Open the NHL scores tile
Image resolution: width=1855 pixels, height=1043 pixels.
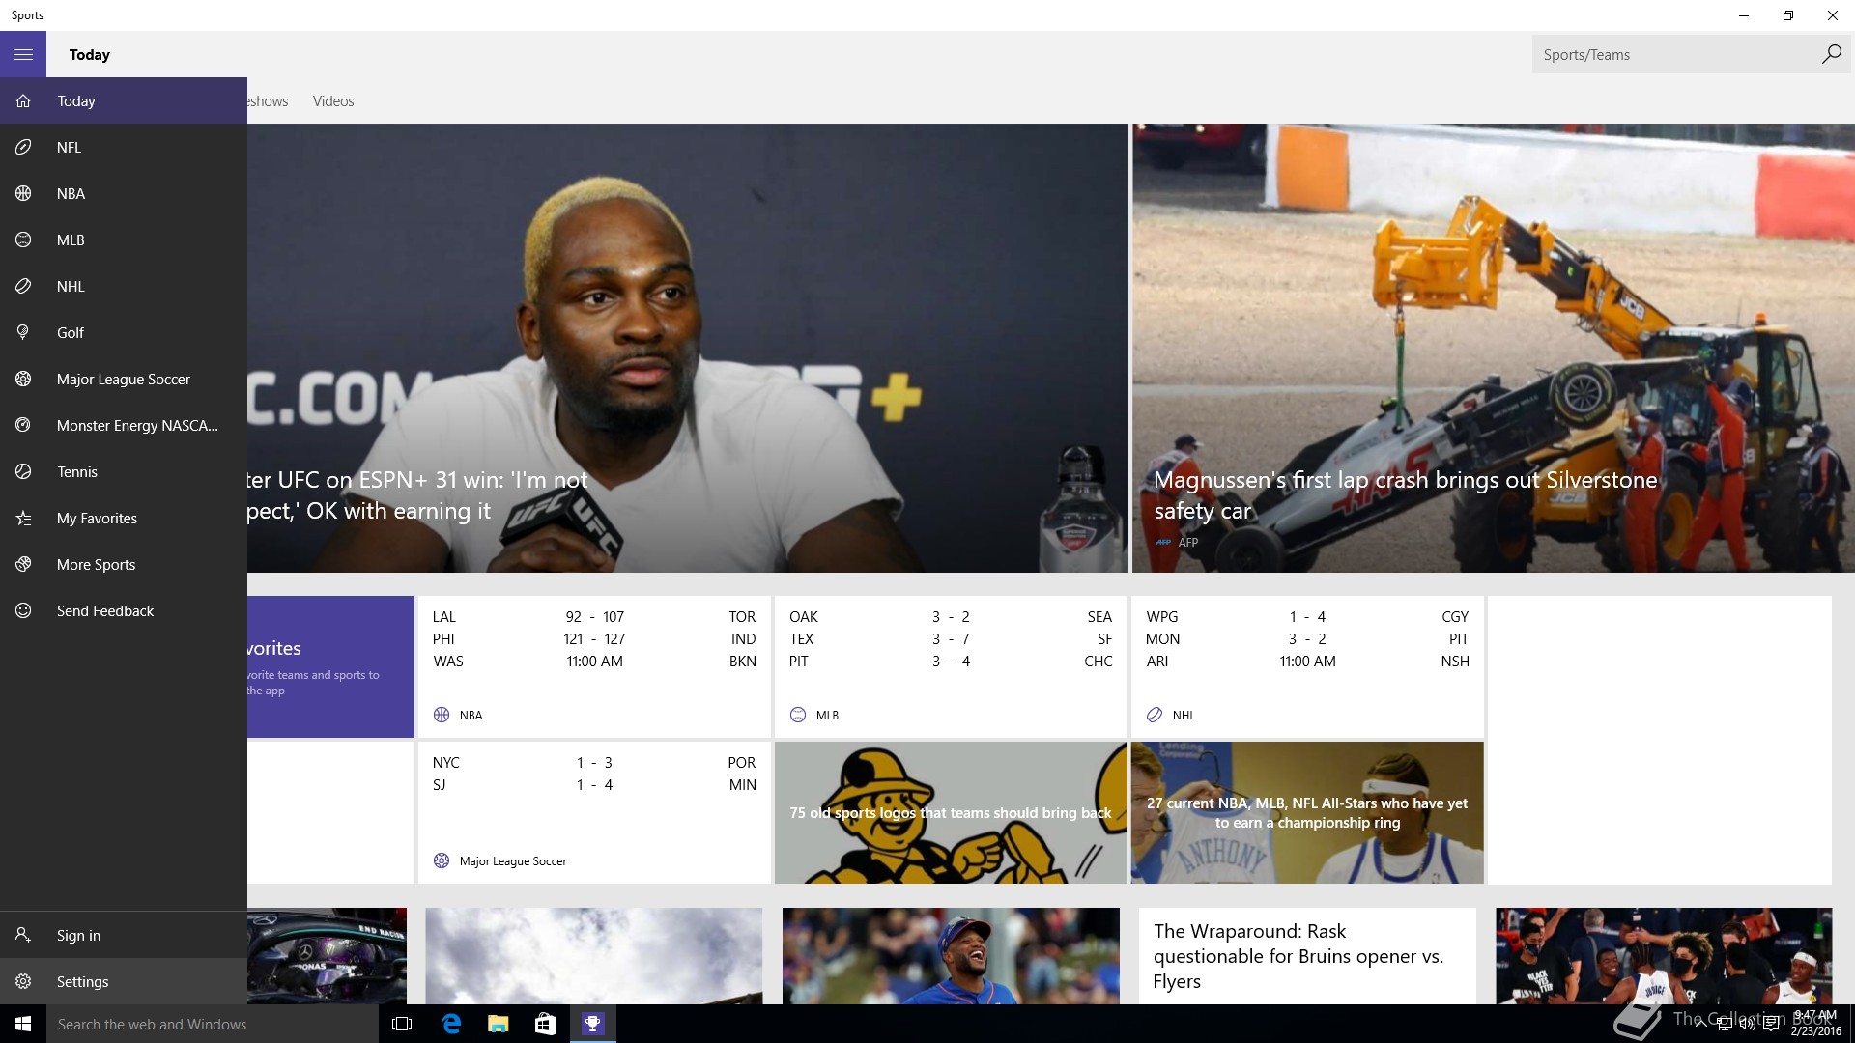pos(1307,666)
